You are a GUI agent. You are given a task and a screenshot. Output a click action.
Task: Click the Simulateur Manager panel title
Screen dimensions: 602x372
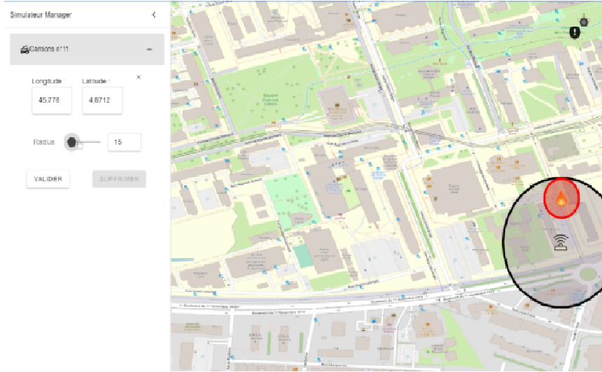click(x=41, y=15)
